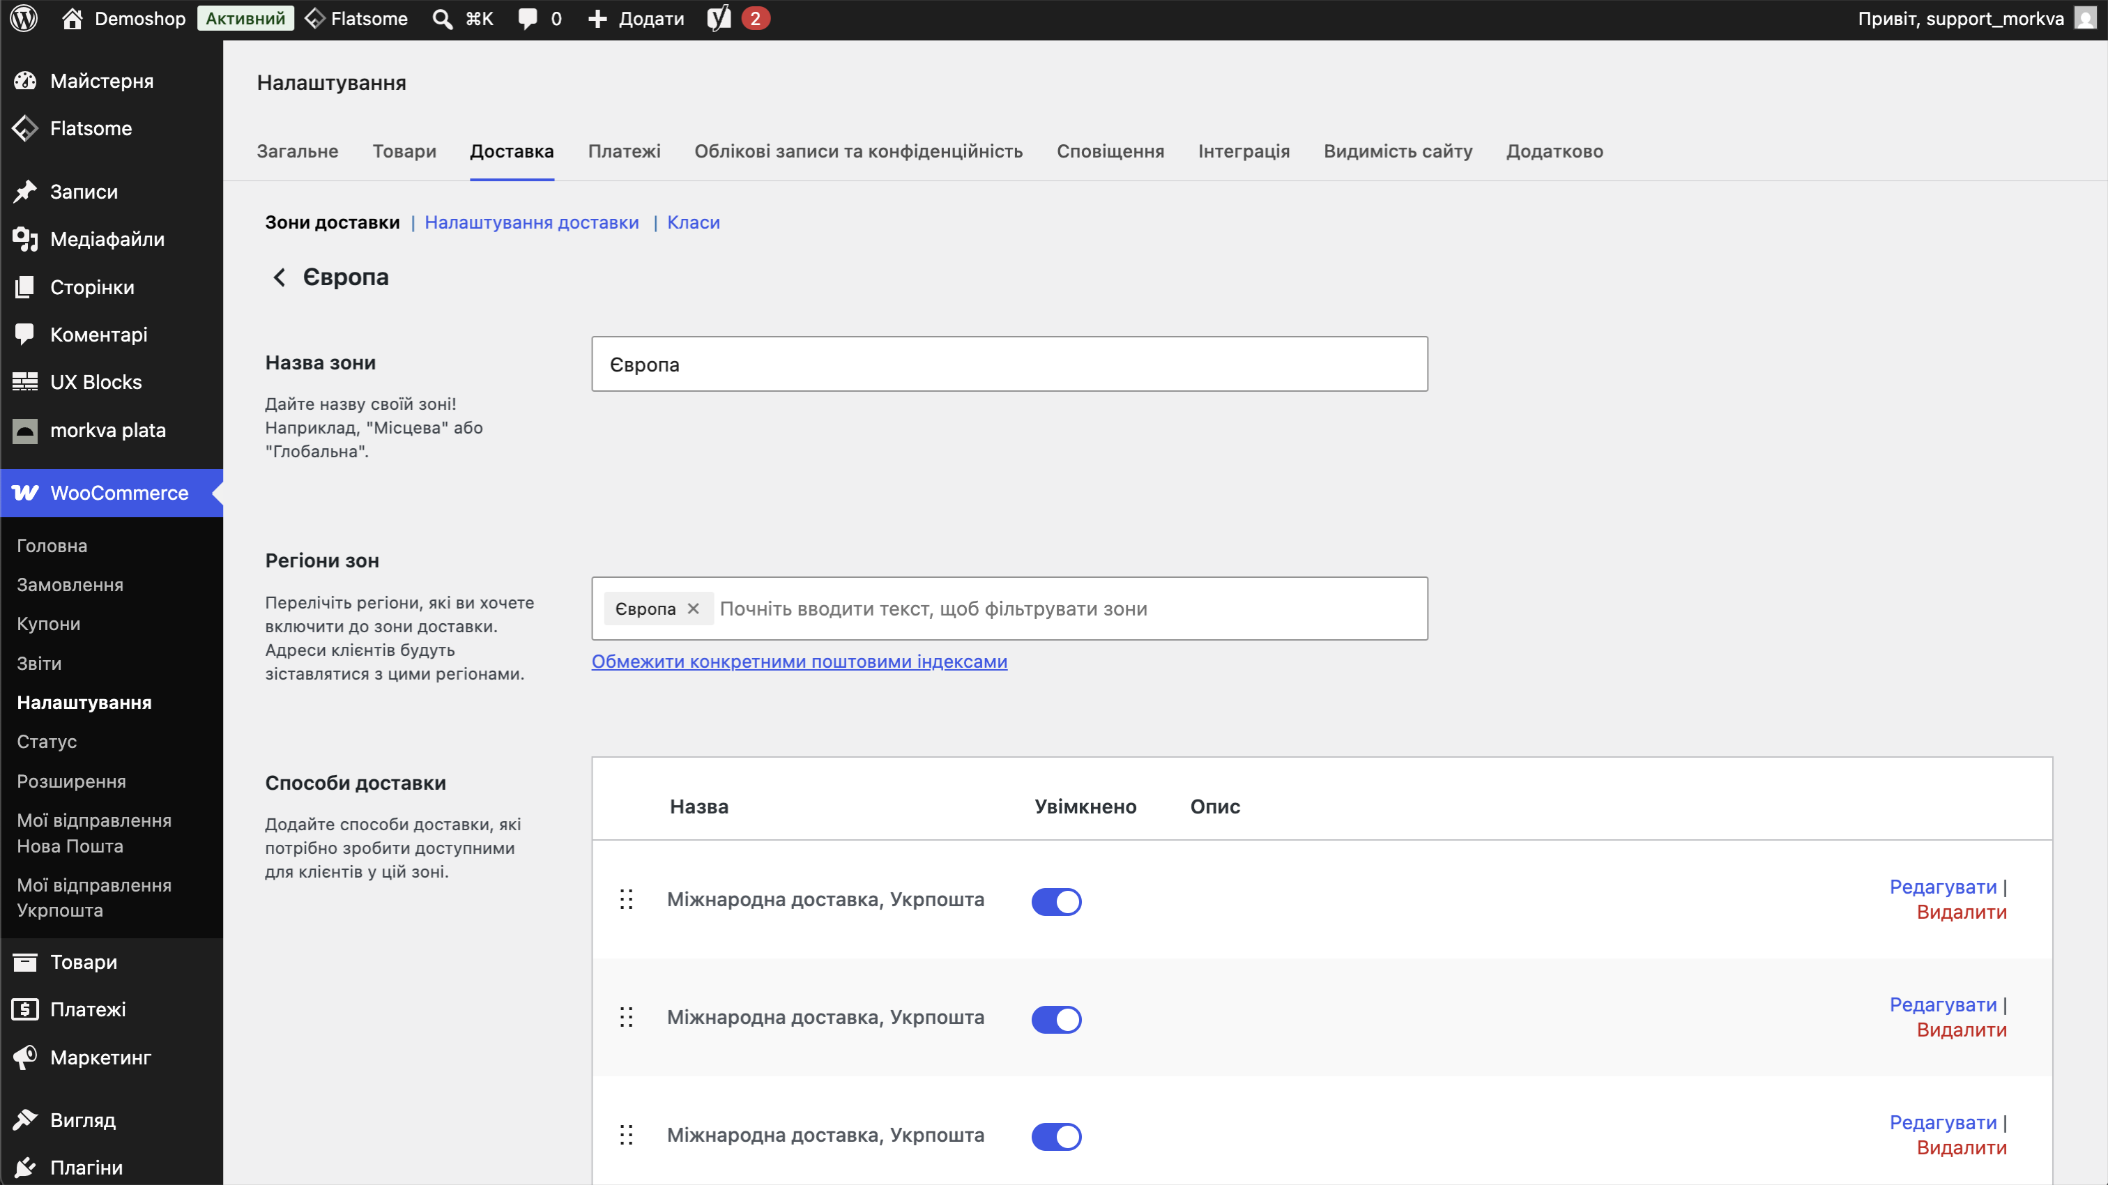
Task: Open Плагіни plug icon
Action: [25, 1167]
